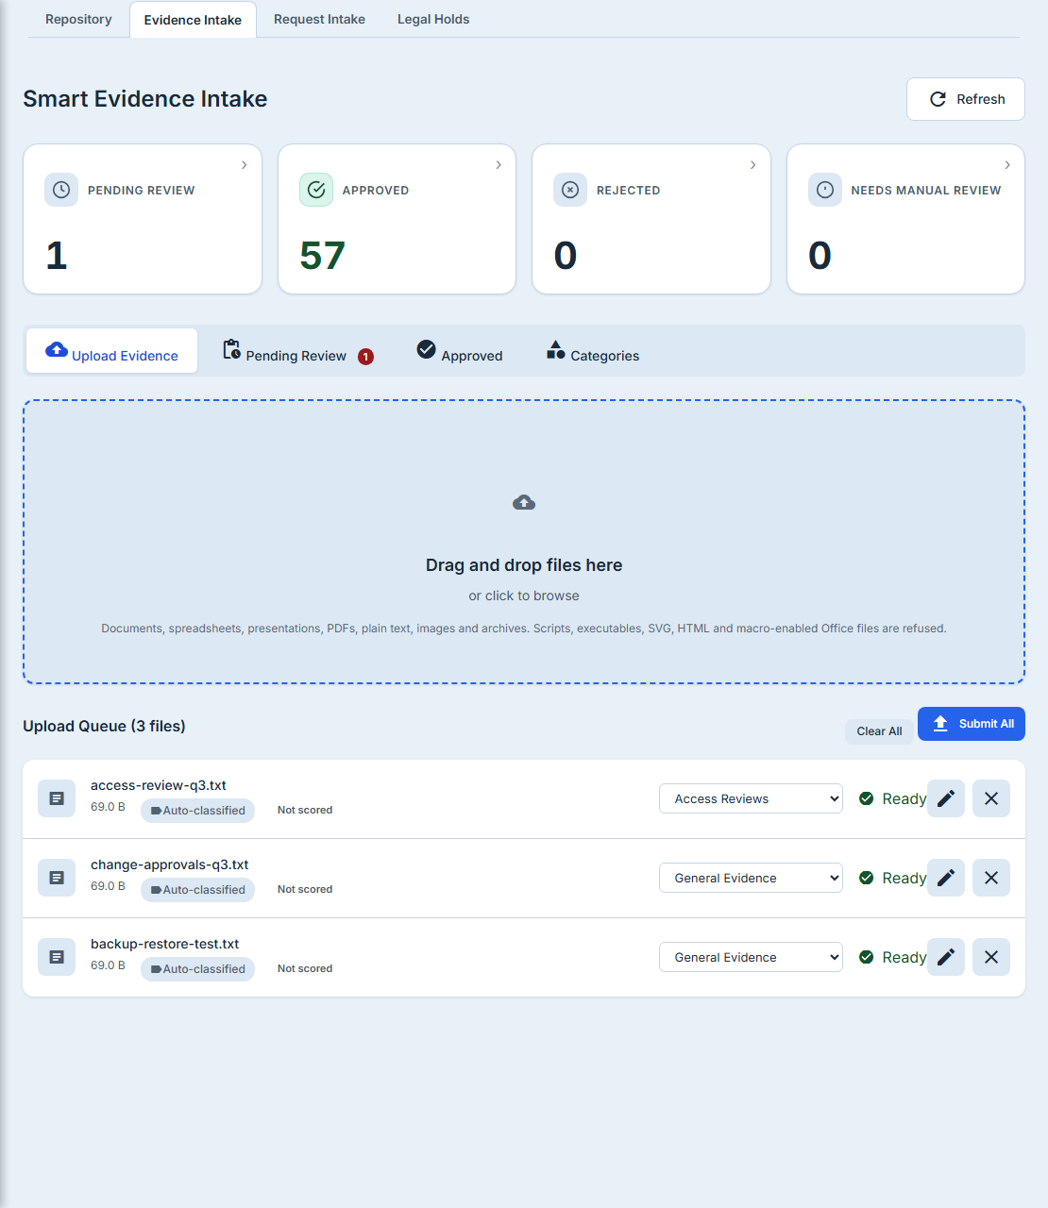Expand the Rejected card chevron

tap(752, 165)
